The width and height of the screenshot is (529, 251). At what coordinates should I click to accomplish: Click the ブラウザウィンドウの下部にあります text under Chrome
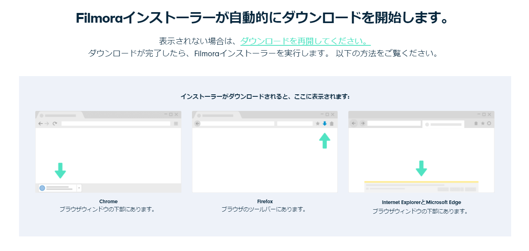[107, 209]
